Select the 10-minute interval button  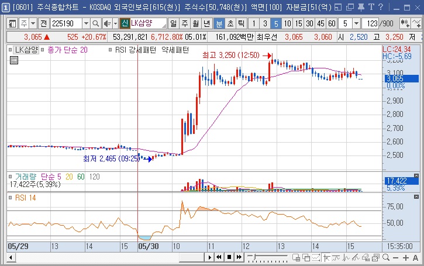pos(288,23)
